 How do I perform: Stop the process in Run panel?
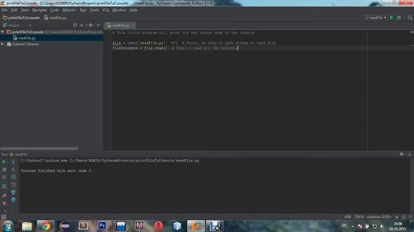(x=4, y=169)
